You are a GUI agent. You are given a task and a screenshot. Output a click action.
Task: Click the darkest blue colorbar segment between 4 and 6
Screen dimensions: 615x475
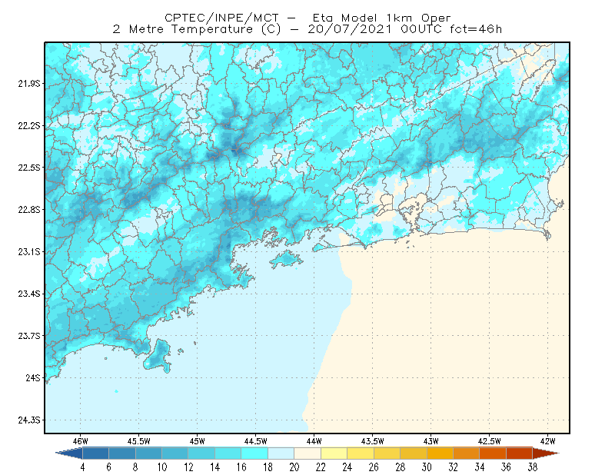click(95, 453)
